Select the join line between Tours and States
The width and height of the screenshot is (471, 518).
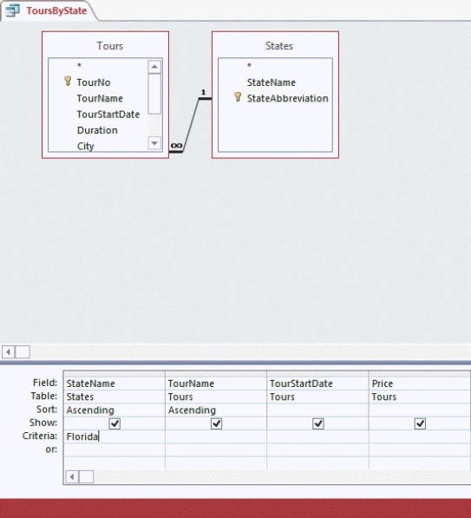coord(191,125)
